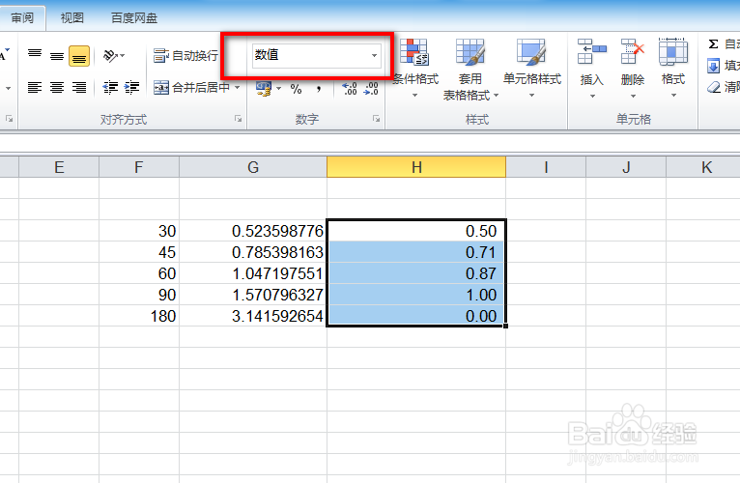This screenshot has height=483, width=740.
Task: Select cell with 1.047197551
Action: click(x=253, y=273)
